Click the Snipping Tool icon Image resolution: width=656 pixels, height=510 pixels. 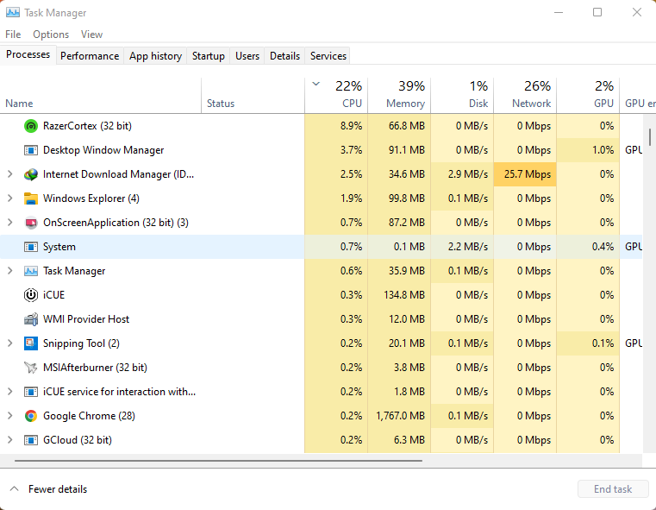coord(31,343)
